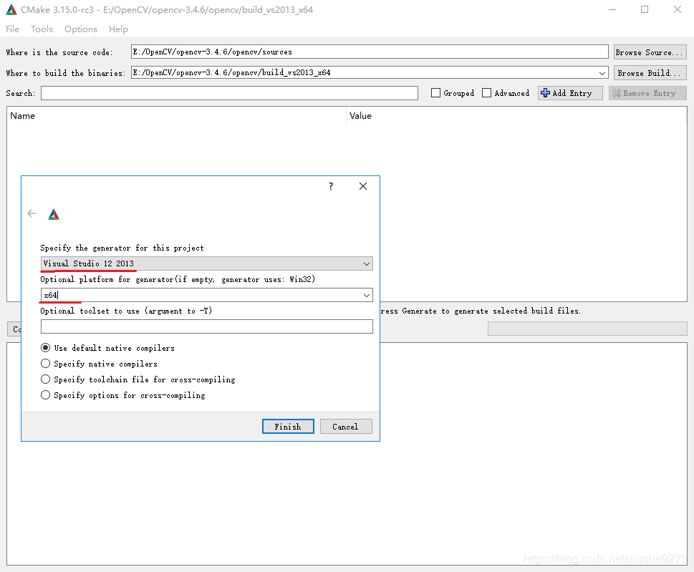Screen dimensions: 694x572
Task: Open the File menu
Action: tap(12, 29)
